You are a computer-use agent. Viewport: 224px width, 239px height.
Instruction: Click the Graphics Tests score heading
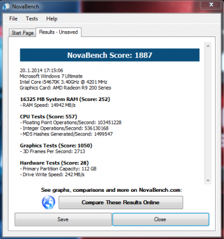point(56,146)
